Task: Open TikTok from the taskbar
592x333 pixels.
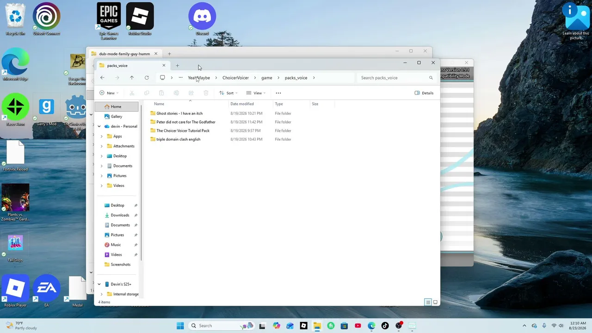Action: coord(385,326)
